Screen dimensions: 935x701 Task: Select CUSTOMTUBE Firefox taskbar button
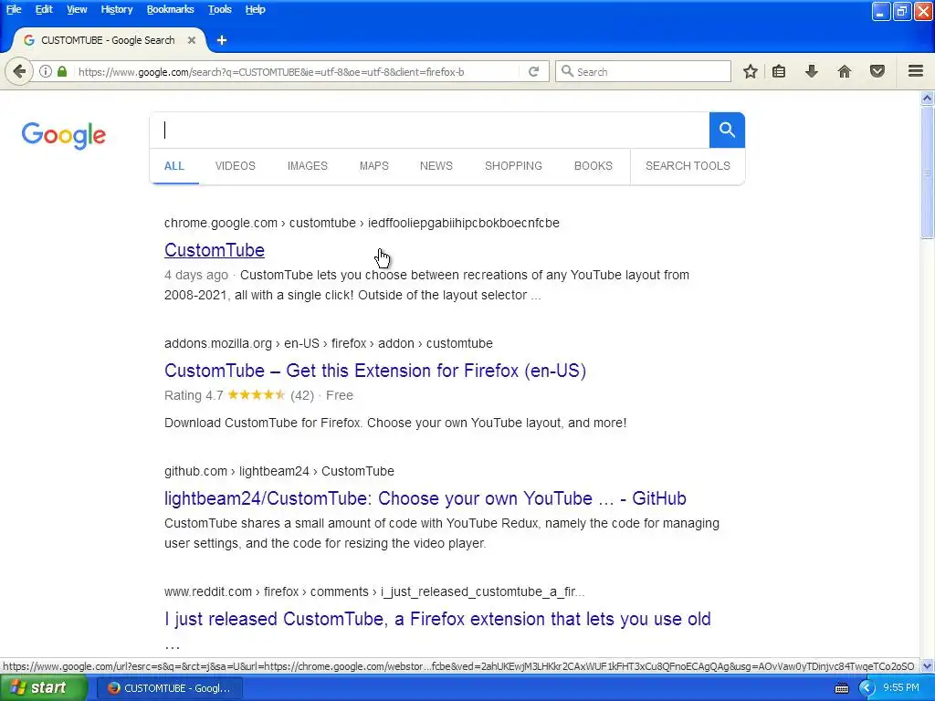point(169,688)
